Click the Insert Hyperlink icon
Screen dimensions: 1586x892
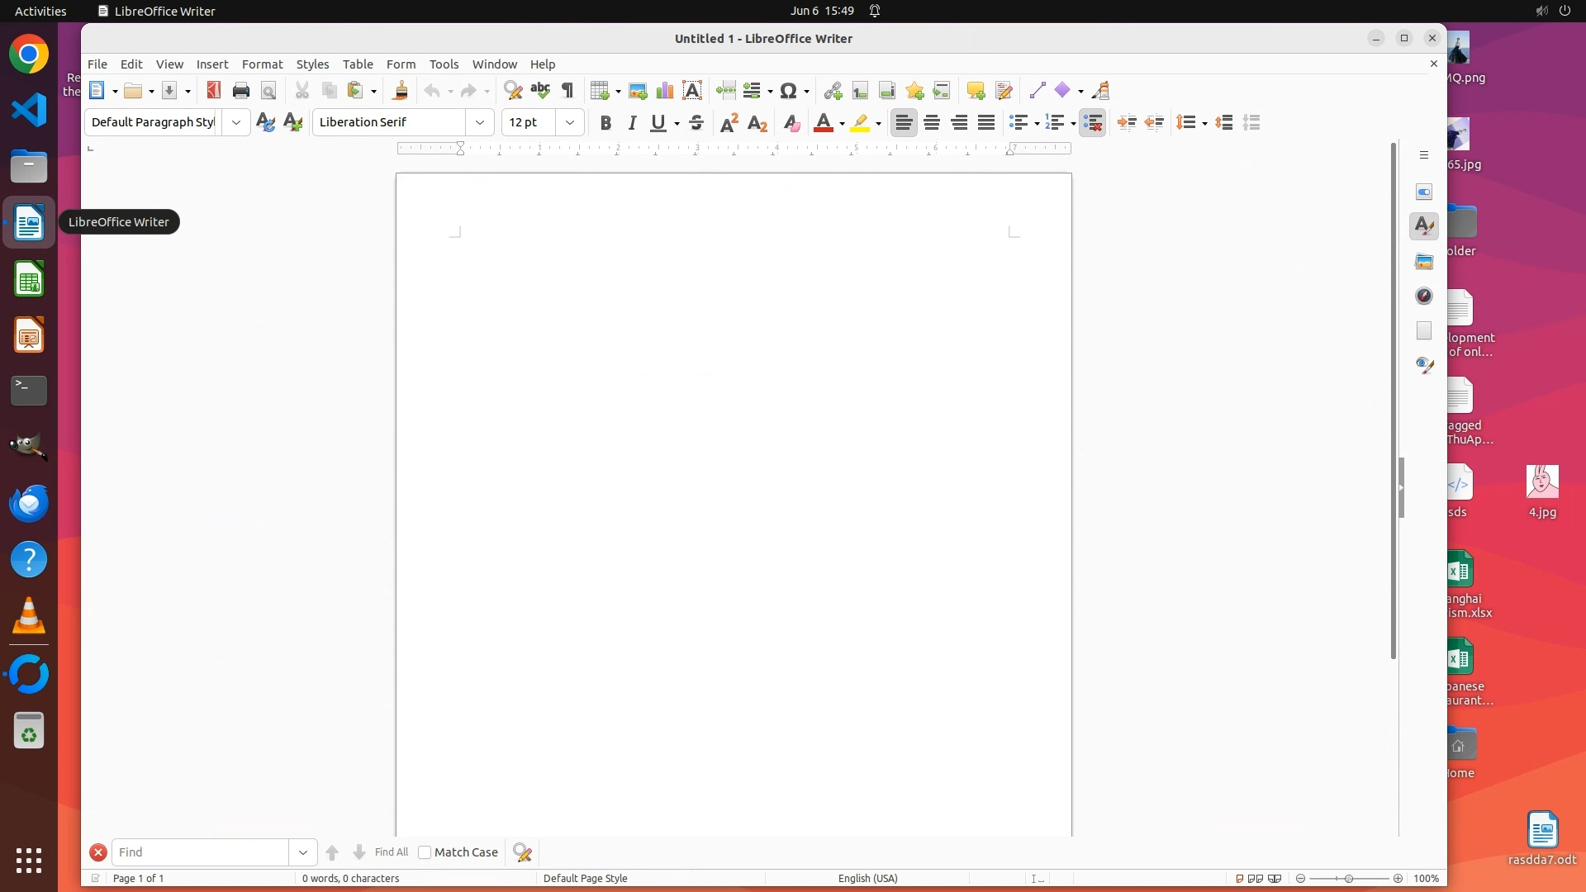(x=833, y=91)
